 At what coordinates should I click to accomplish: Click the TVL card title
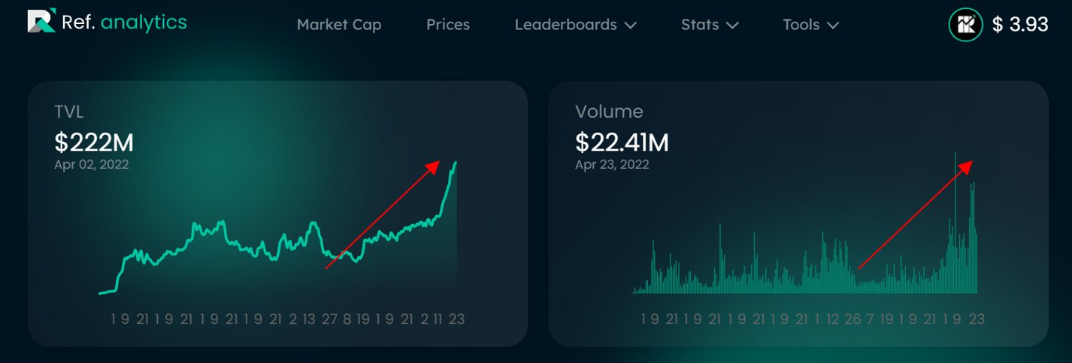(x=68, y=112)
